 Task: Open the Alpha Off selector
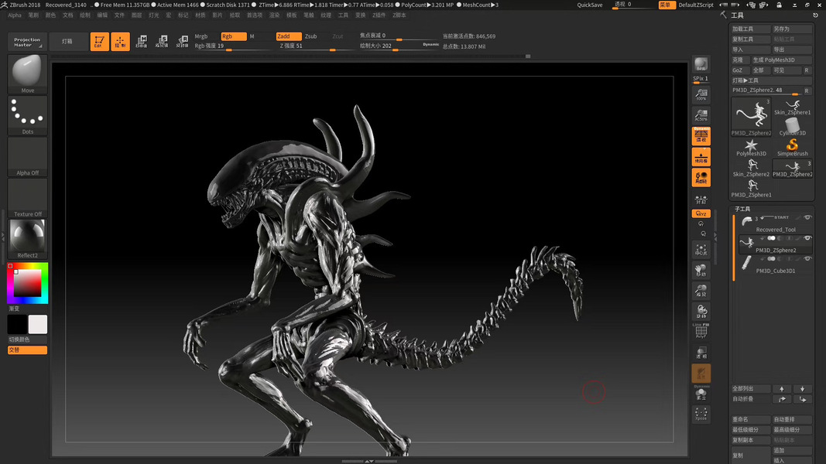pos(27,157)
